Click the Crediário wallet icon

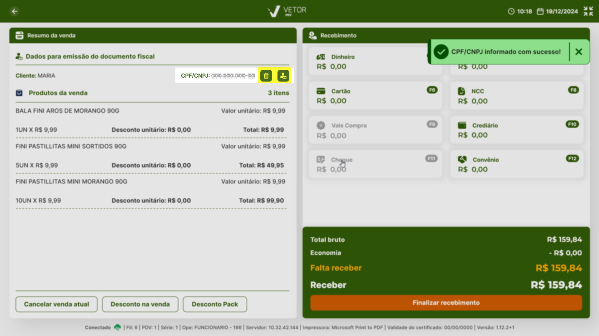[x=462, y=125]
